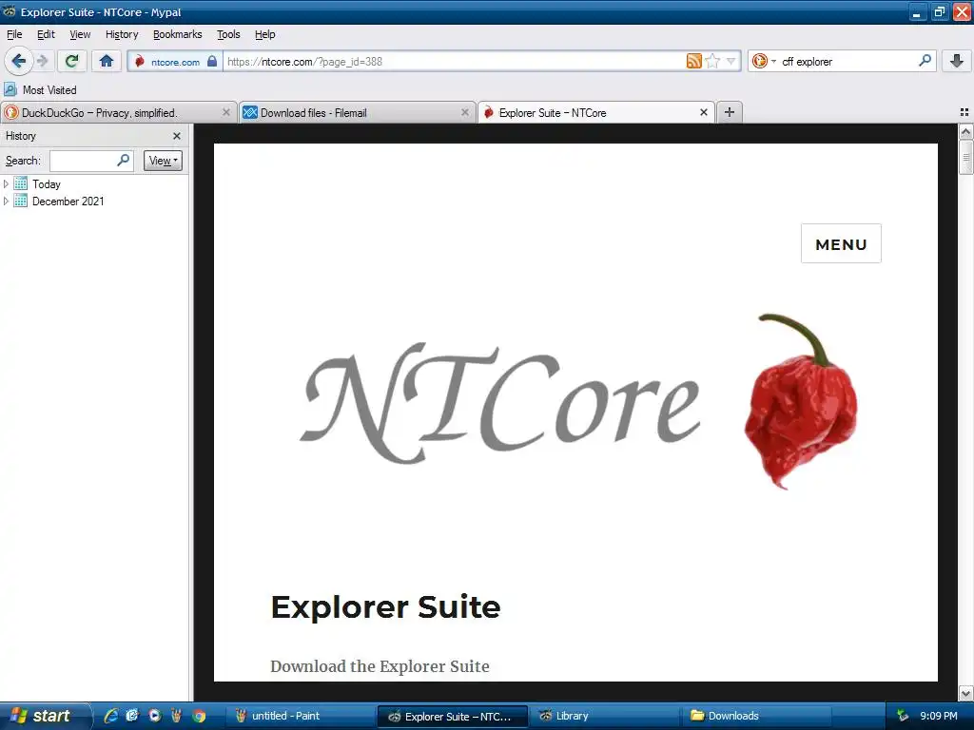Open a new tab with plus button
The width and height of the screenshot is (974, 730).
click(x=730, y=112)
